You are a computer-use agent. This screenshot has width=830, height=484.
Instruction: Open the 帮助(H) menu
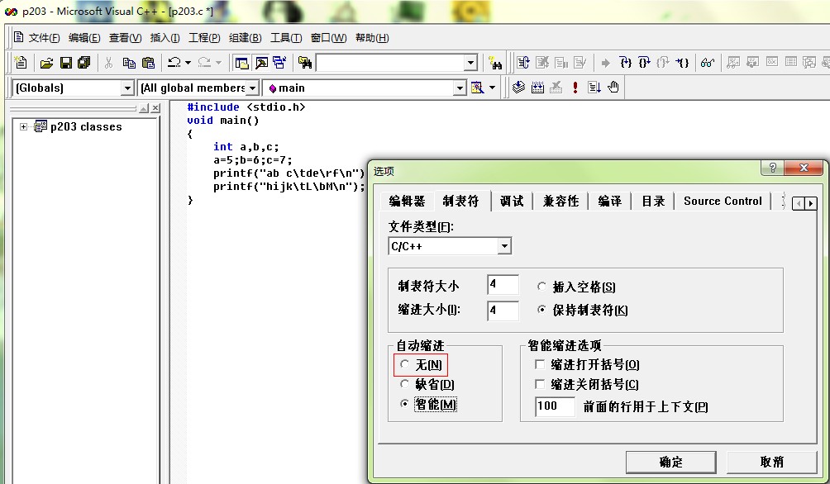(x=372, y=37)
